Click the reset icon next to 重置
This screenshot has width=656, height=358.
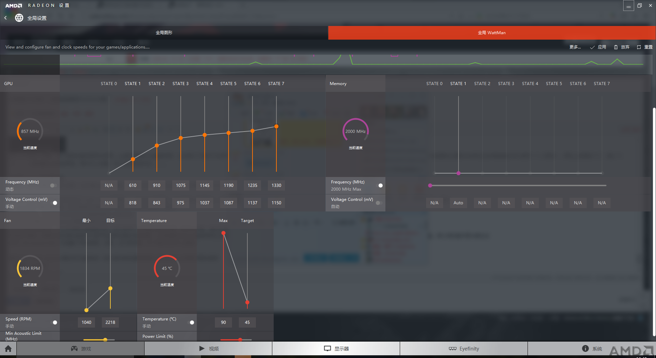tap(639, 47)
